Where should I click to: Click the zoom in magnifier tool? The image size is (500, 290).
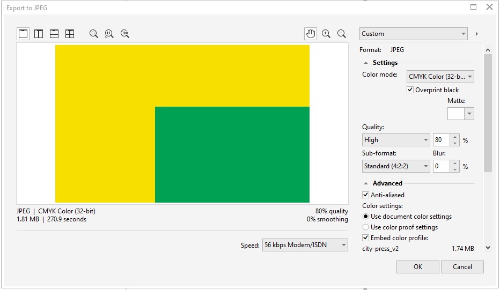(x=326, y=34)
